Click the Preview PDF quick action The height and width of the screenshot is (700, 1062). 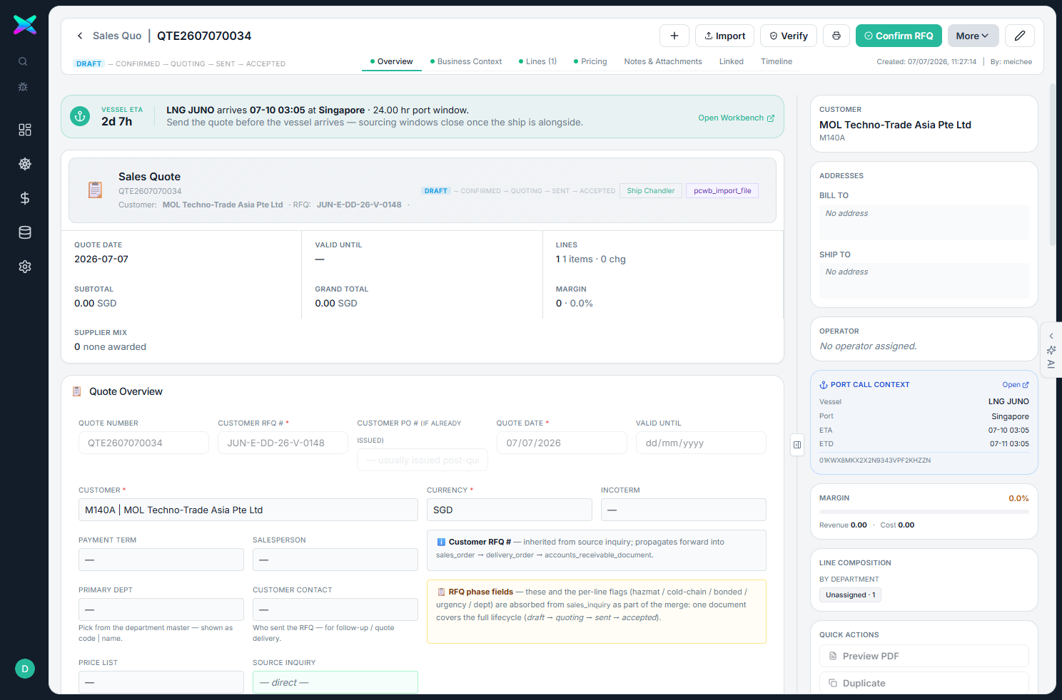coord(924,656)
